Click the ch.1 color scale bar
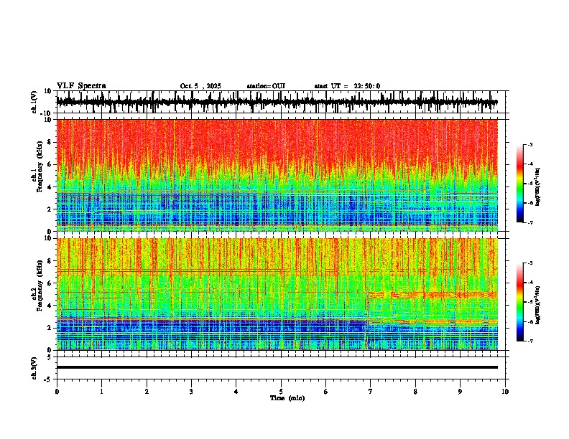 coord(520,184)
